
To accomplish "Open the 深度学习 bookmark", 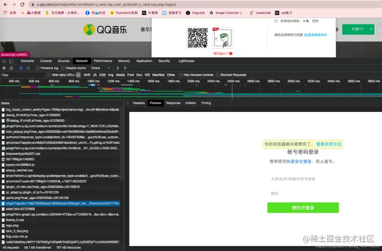I will pyautogui.click(x=172, y=13).
